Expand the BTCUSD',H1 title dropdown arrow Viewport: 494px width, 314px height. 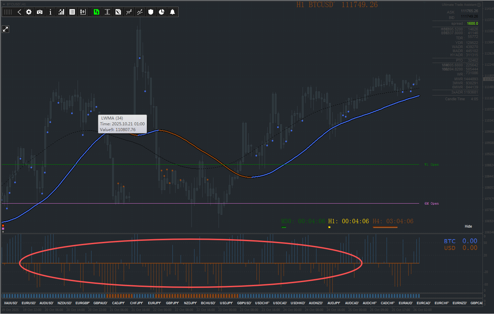[4, 4]
